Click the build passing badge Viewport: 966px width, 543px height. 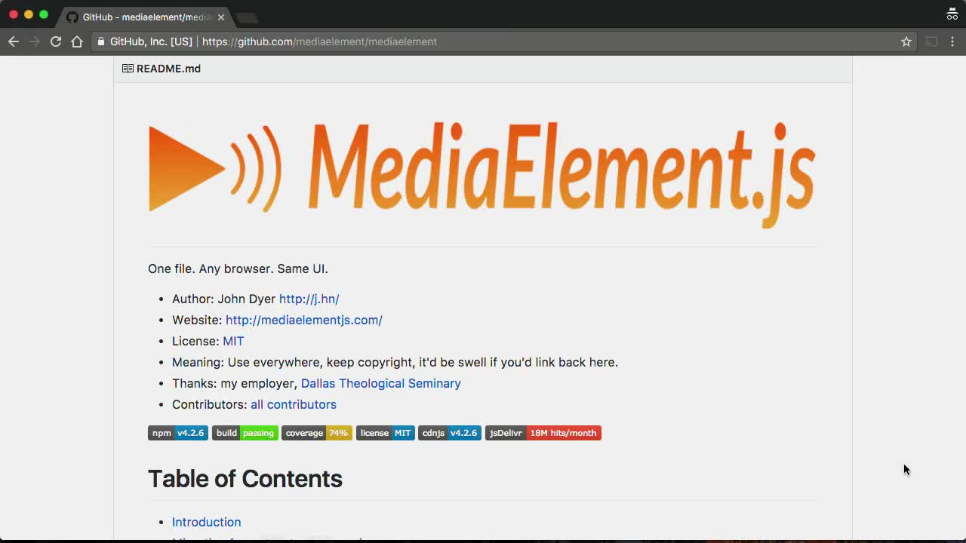click(245, 433)
